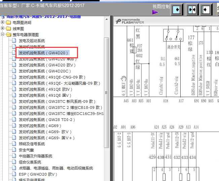Open 发动机控制系统（GW4D20） diagram
The width and height of the screenshot is (219, 181).
(44, 53)
